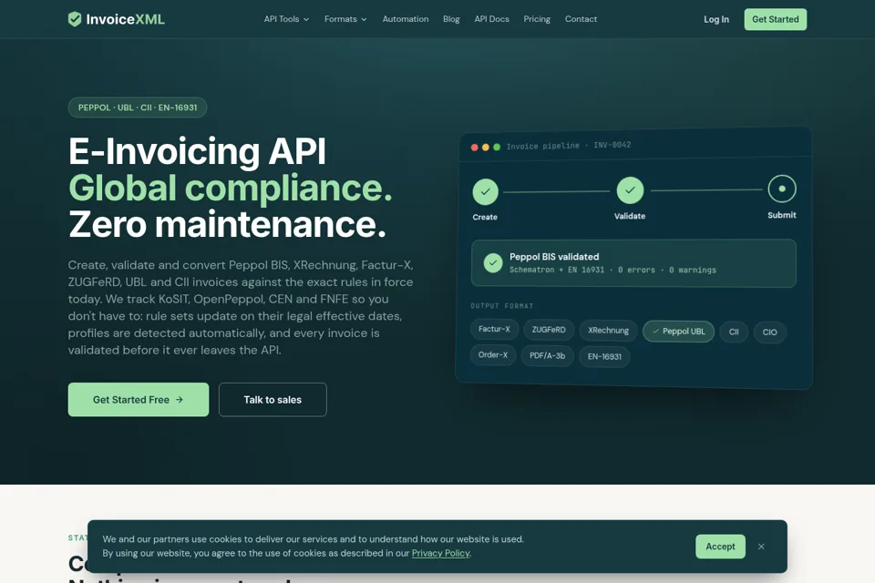This screenshot has height=583, width=875.
Task: Select the PDF/A-3b output format chip
Action: [548, 356]
